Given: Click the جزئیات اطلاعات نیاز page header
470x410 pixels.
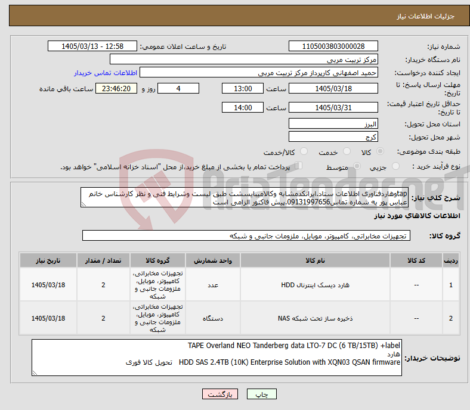Looking at the screenshot, I should tap(426, 16).
